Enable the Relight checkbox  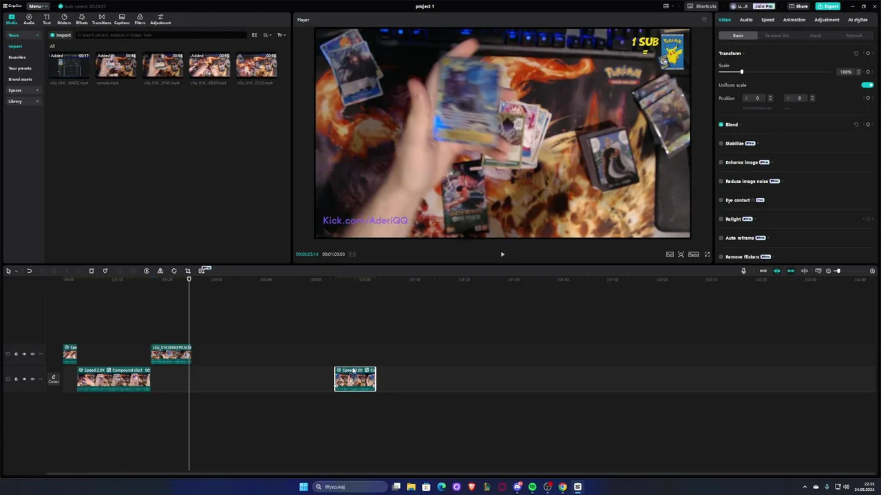(721, 219)
